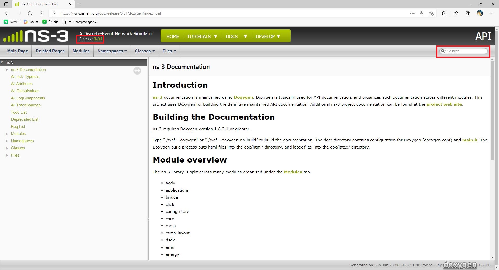Open the browser Extensions puzzle icon
499x270 pixels.
tap(444, 13)
